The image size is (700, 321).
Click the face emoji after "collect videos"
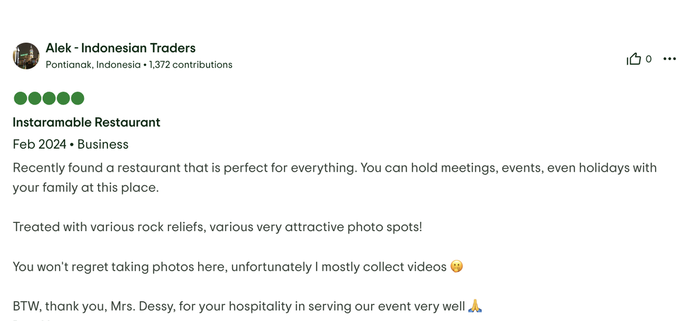click(457, 267)
